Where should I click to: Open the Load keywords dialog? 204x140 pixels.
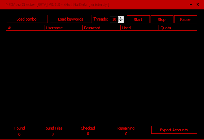71,19
